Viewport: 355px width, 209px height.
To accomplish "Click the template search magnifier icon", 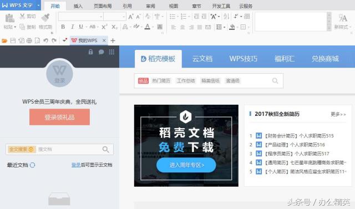I will [275, 81].
